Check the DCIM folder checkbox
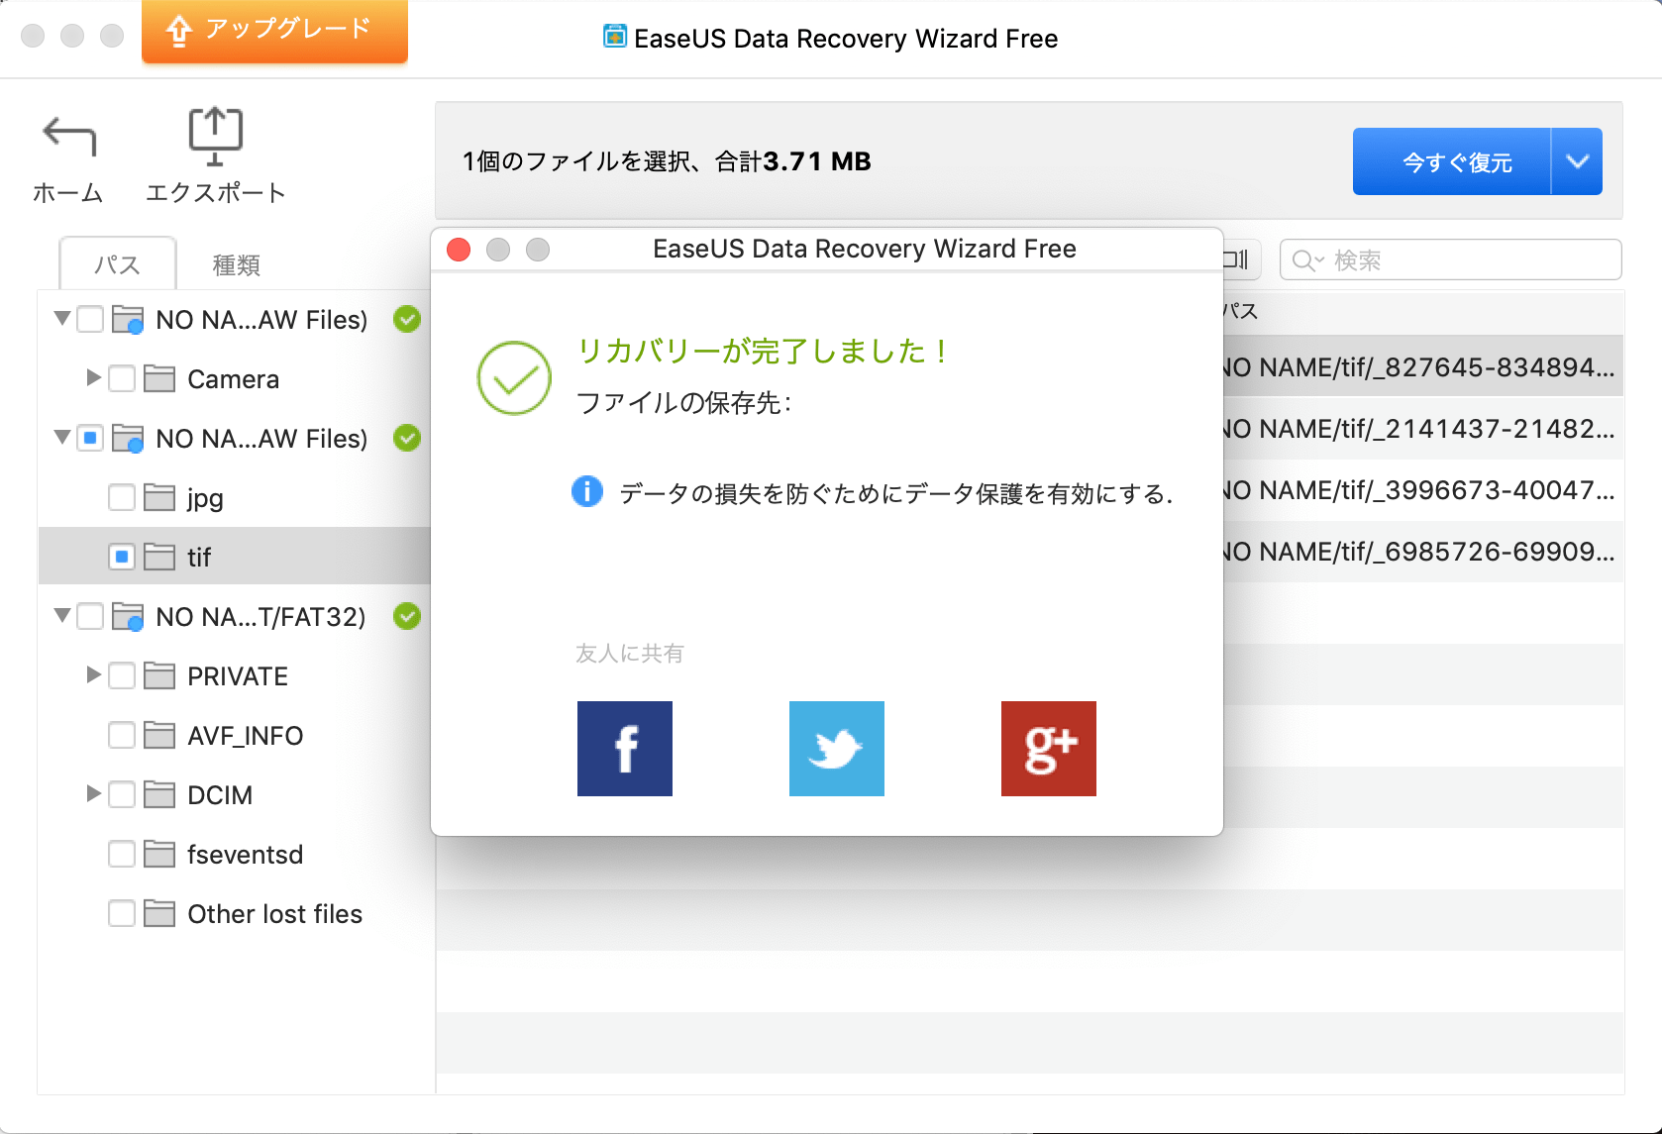 coord(122,794)
